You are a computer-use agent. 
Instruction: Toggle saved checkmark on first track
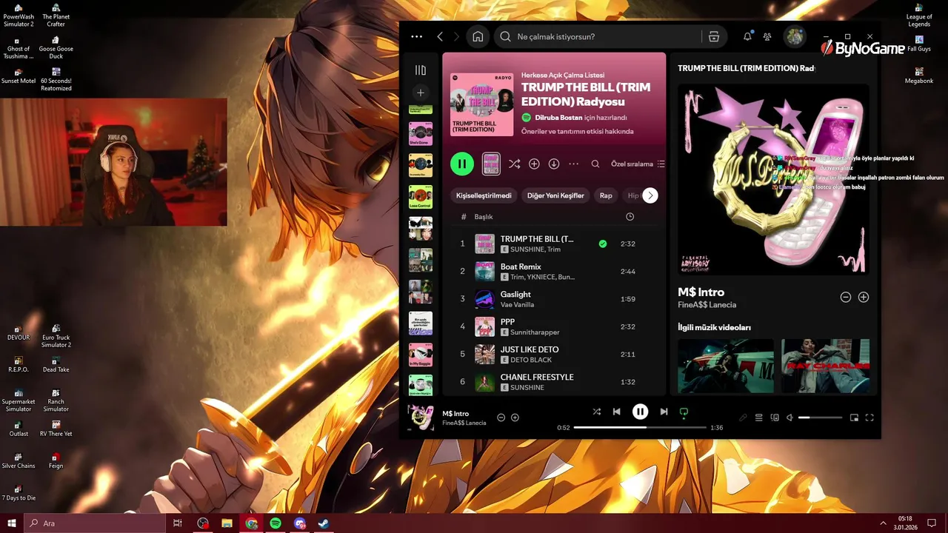click(x=603, y=244)
